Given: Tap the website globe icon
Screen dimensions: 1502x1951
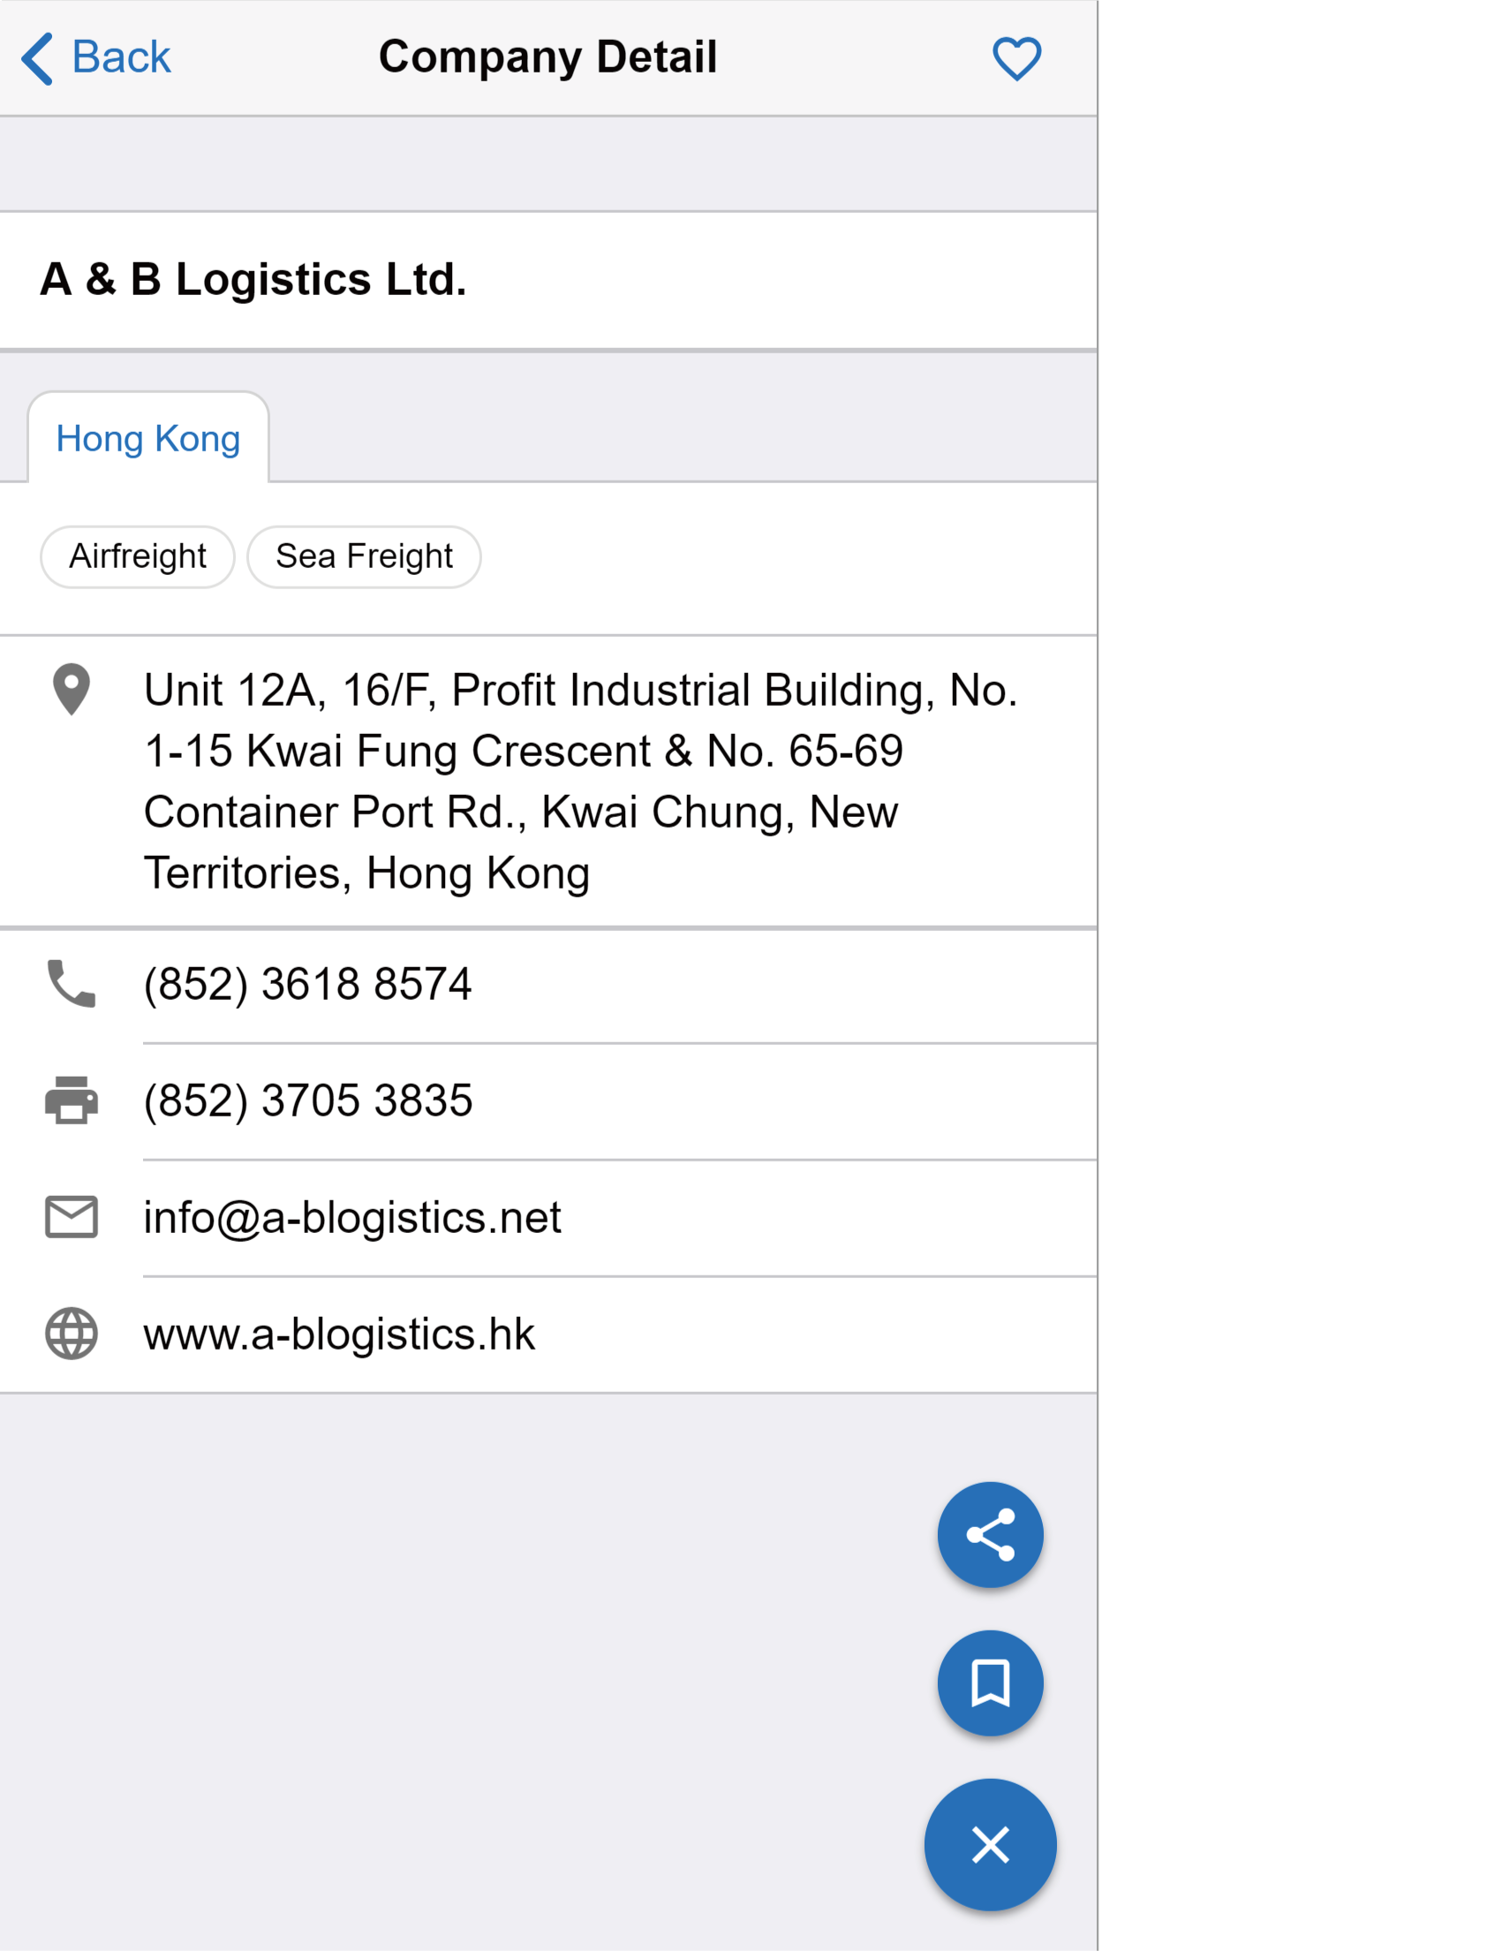Looking at the screenshot, I should (72, 1334).
